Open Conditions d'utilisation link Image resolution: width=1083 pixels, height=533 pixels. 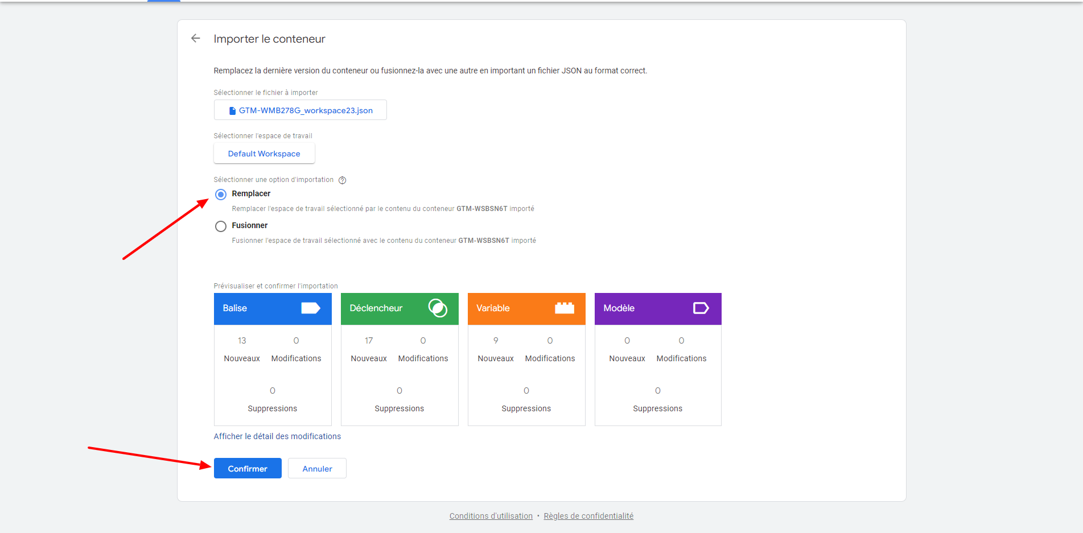(x=491, y=516)
